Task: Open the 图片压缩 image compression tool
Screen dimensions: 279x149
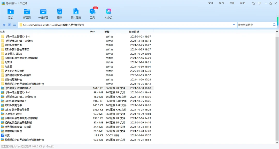Action: 76,11
